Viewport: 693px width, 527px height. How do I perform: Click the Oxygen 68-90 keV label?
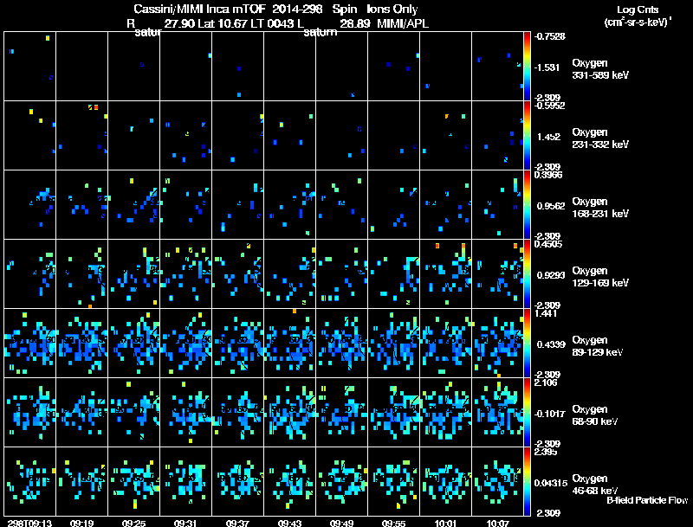click(x=595, y=415)
